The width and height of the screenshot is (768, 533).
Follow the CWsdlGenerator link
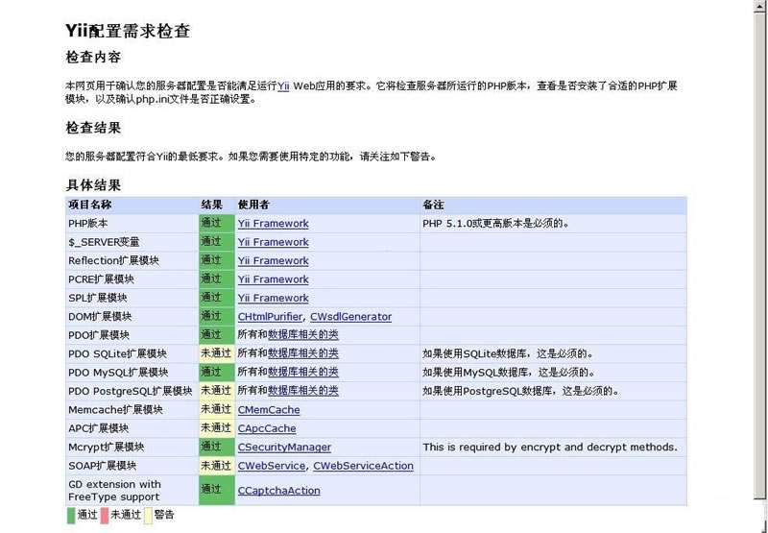tap(350, 317)
